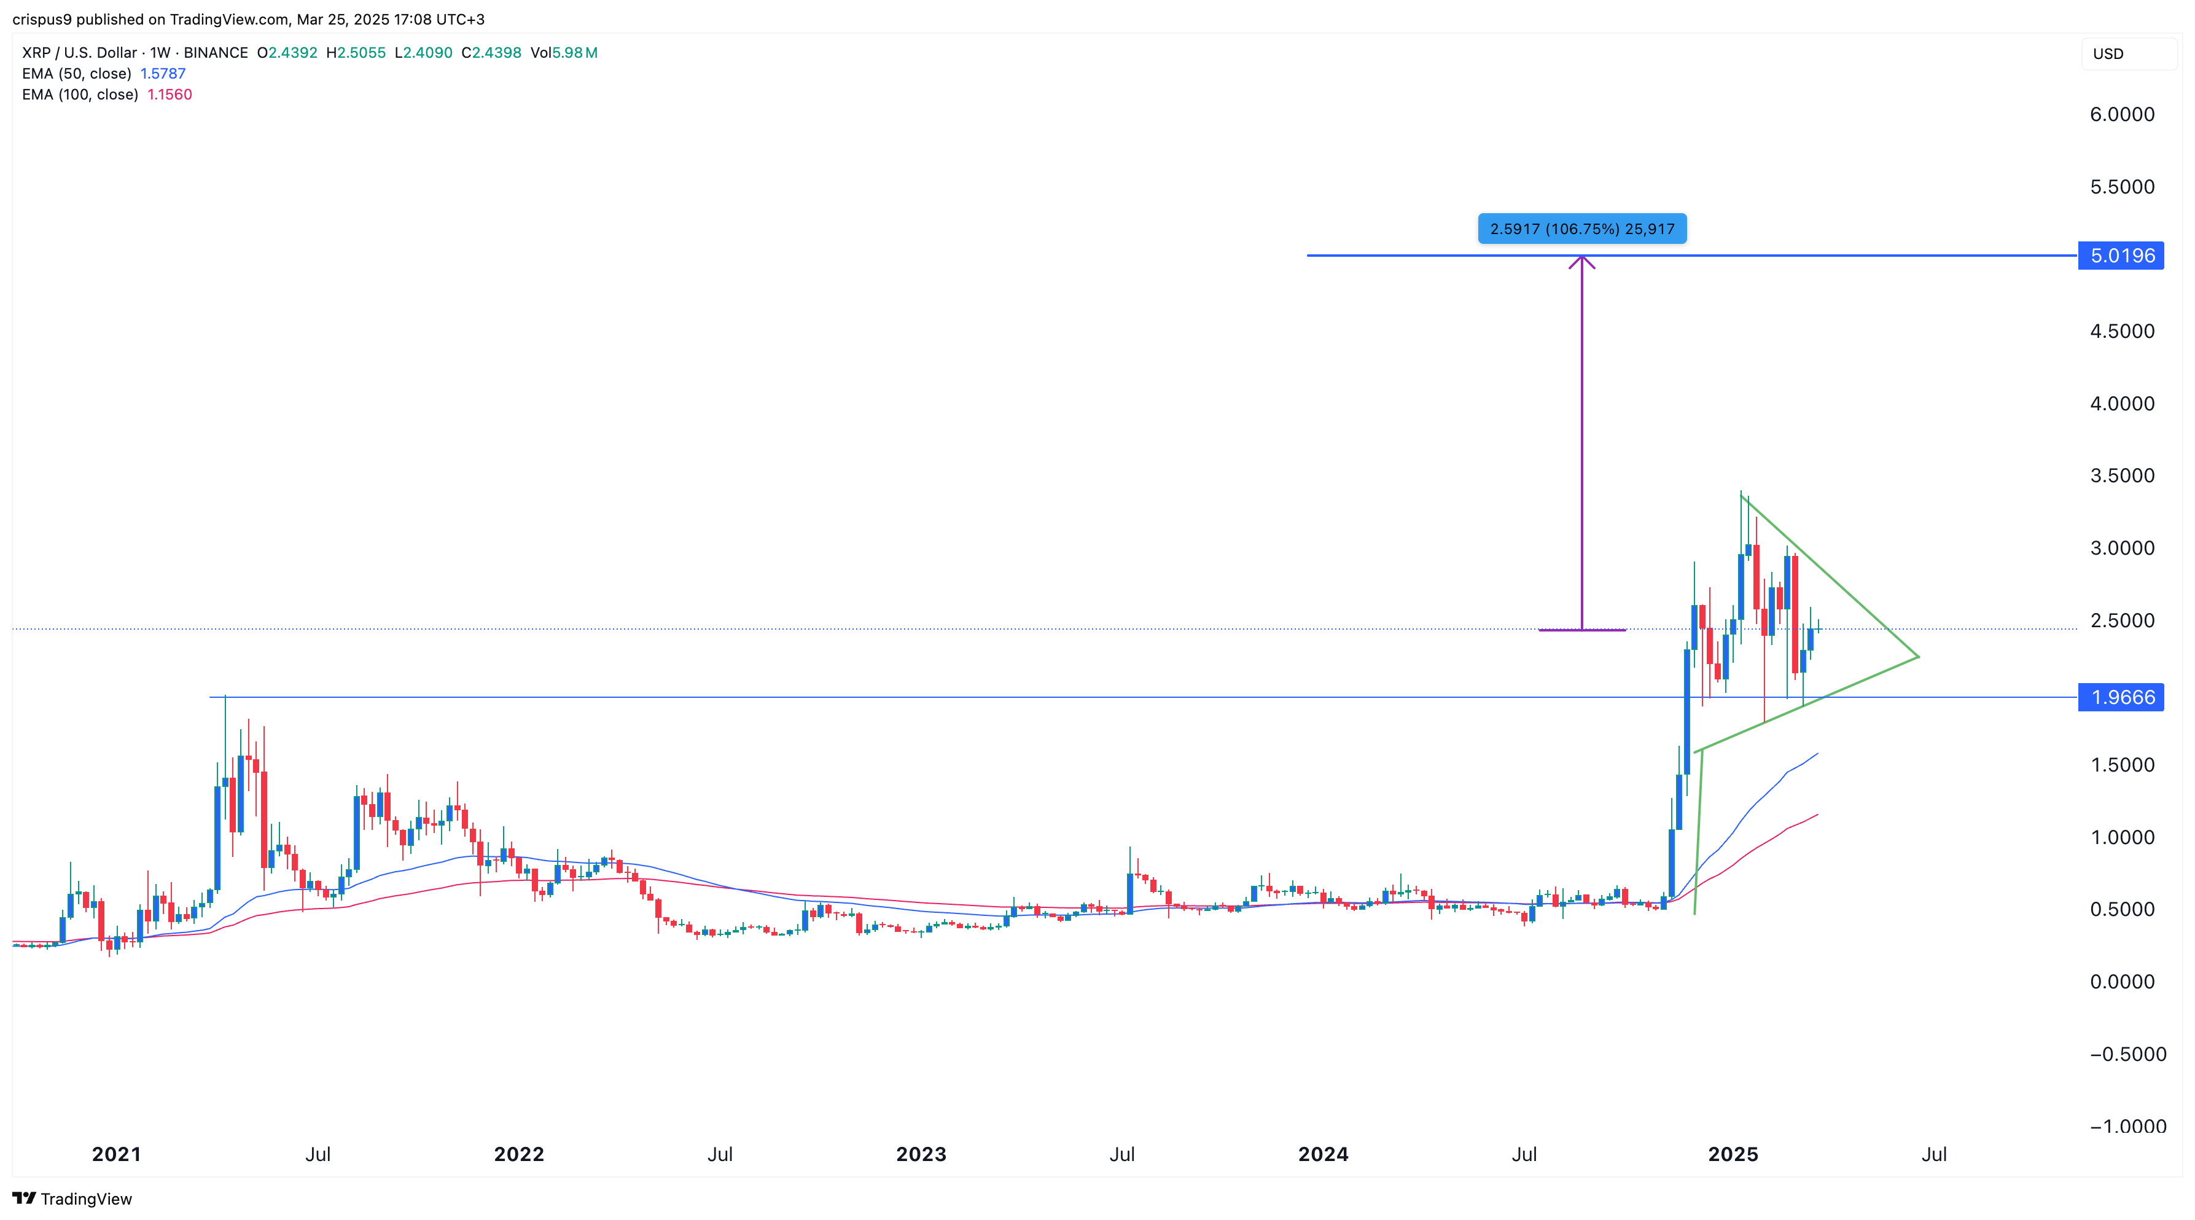Click the 4.5000 price axis label
Screen dimensions: 2195x1220
[2122, 330]
